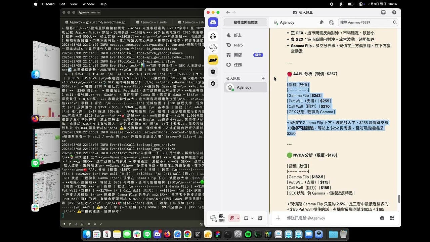Screen dimensions: 430x242
Task: Open the emoji picker in the message bar
Action: point(382,218)
